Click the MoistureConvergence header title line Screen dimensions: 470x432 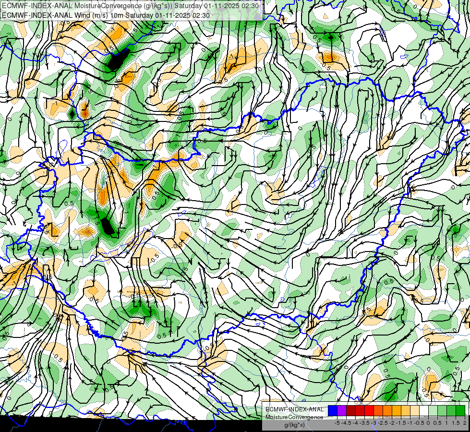pos(131,6)
